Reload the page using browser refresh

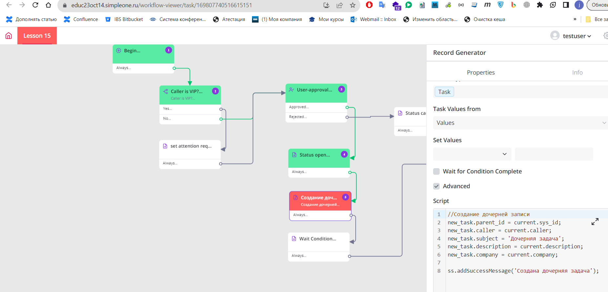tap(35, 5)
